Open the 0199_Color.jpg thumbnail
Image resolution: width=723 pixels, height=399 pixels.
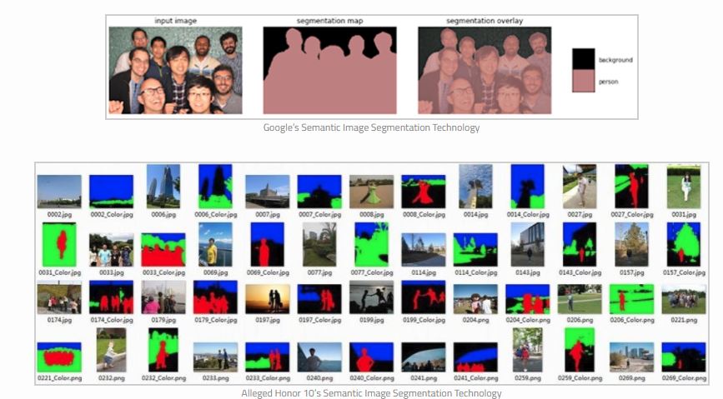pos(424,297)
